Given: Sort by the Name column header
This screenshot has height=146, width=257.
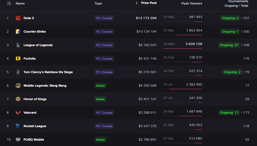Looking at the screenshot, I should pos(20,3).
